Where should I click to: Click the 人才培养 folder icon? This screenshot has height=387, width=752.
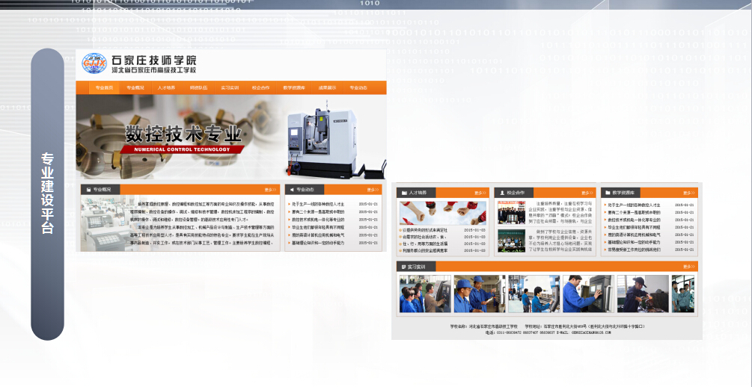[x=404, y=193]
